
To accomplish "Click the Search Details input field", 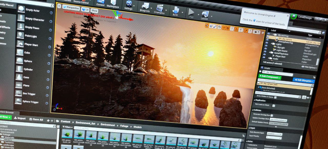I will (278, 95).
